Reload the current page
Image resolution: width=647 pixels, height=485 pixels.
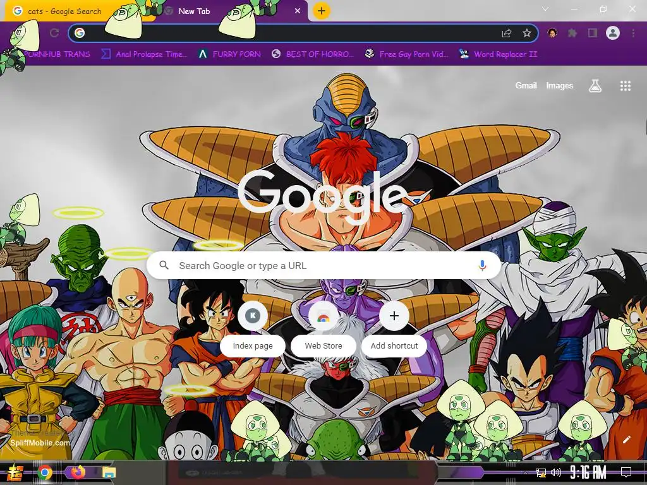coord(54,33)
